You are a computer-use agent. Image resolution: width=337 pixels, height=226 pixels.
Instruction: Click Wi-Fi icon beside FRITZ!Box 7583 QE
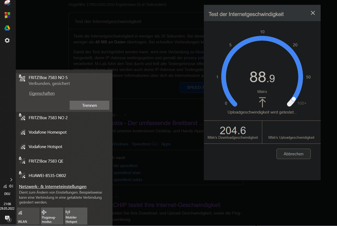[x=23, y=161]
